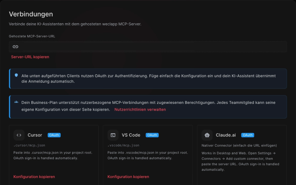Click the hosted MCP server URL field
This screenshot has height=185, width=296.
pyautogui.click(x=148, y=47)
